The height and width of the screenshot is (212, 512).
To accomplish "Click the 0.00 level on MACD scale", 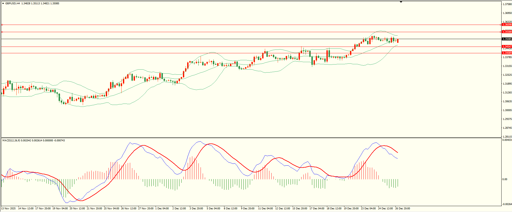I will [x=505, y=179].
